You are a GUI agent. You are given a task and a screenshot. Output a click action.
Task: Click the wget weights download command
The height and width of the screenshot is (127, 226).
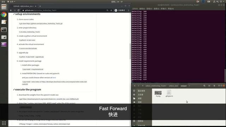pyautogui.click(x=49, y=99)
